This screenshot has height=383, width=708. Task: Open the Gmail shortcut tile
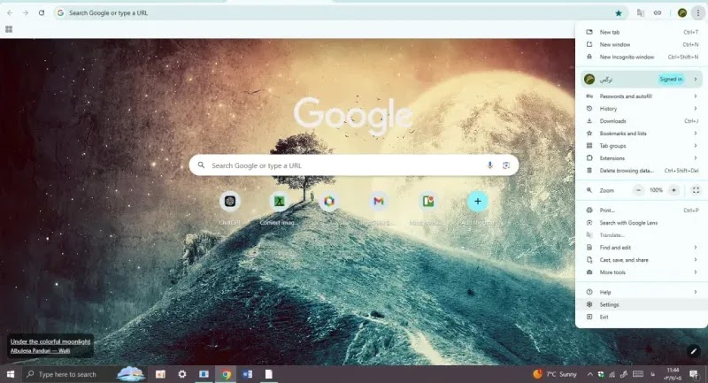point(379,201)
